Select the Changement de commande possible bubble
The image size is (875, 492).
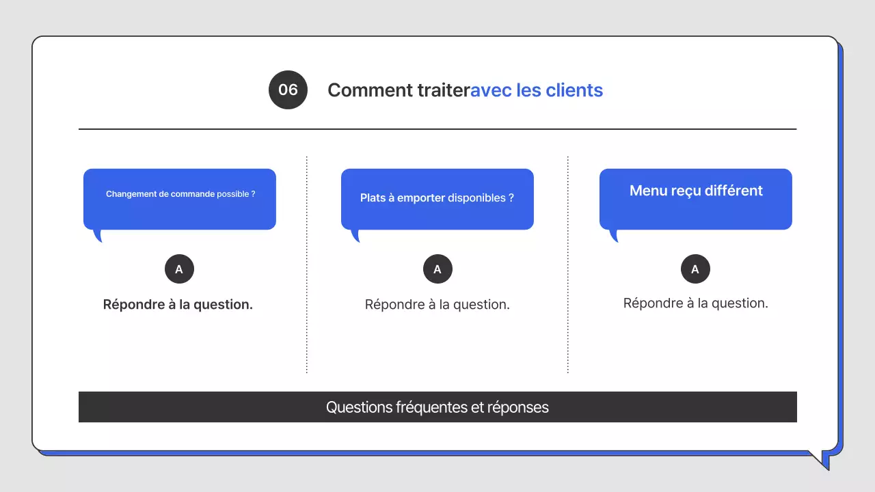click(x=179, y=198)
